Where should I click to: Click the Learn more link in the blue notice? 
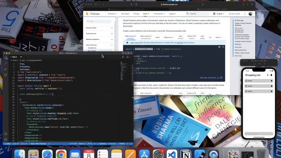(x=134, y=43)
